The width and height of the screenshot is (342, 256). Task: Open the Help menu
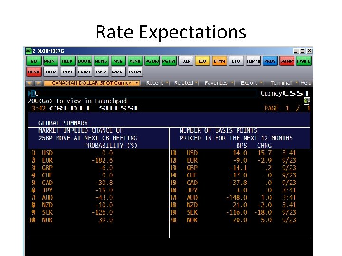click(306, 83)
